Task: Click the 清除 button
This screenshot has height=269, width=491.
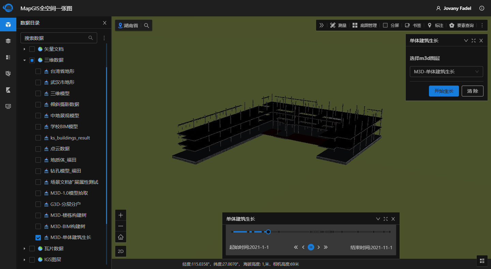Action: pyautogui.click(x=473, y=91)
